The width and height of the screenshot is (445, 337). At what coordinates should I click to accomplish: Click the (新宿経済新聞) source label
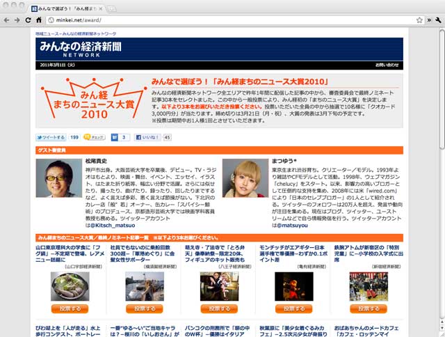386,267
